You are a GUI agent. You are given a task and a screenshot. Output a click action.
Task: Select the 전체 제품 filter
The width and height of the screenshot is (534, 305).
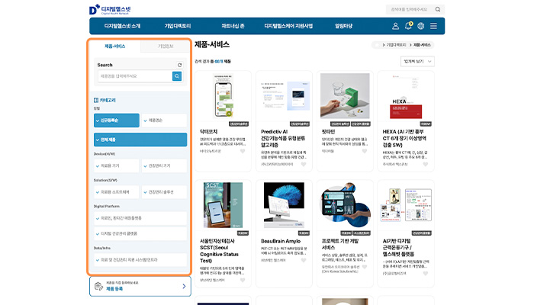(140, 140)
